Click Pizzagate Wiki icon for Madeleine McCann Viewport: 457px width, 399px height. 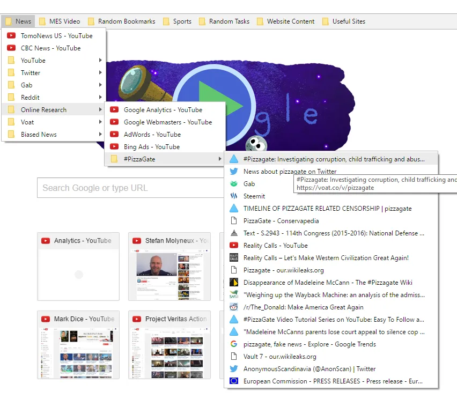[234, 282]
